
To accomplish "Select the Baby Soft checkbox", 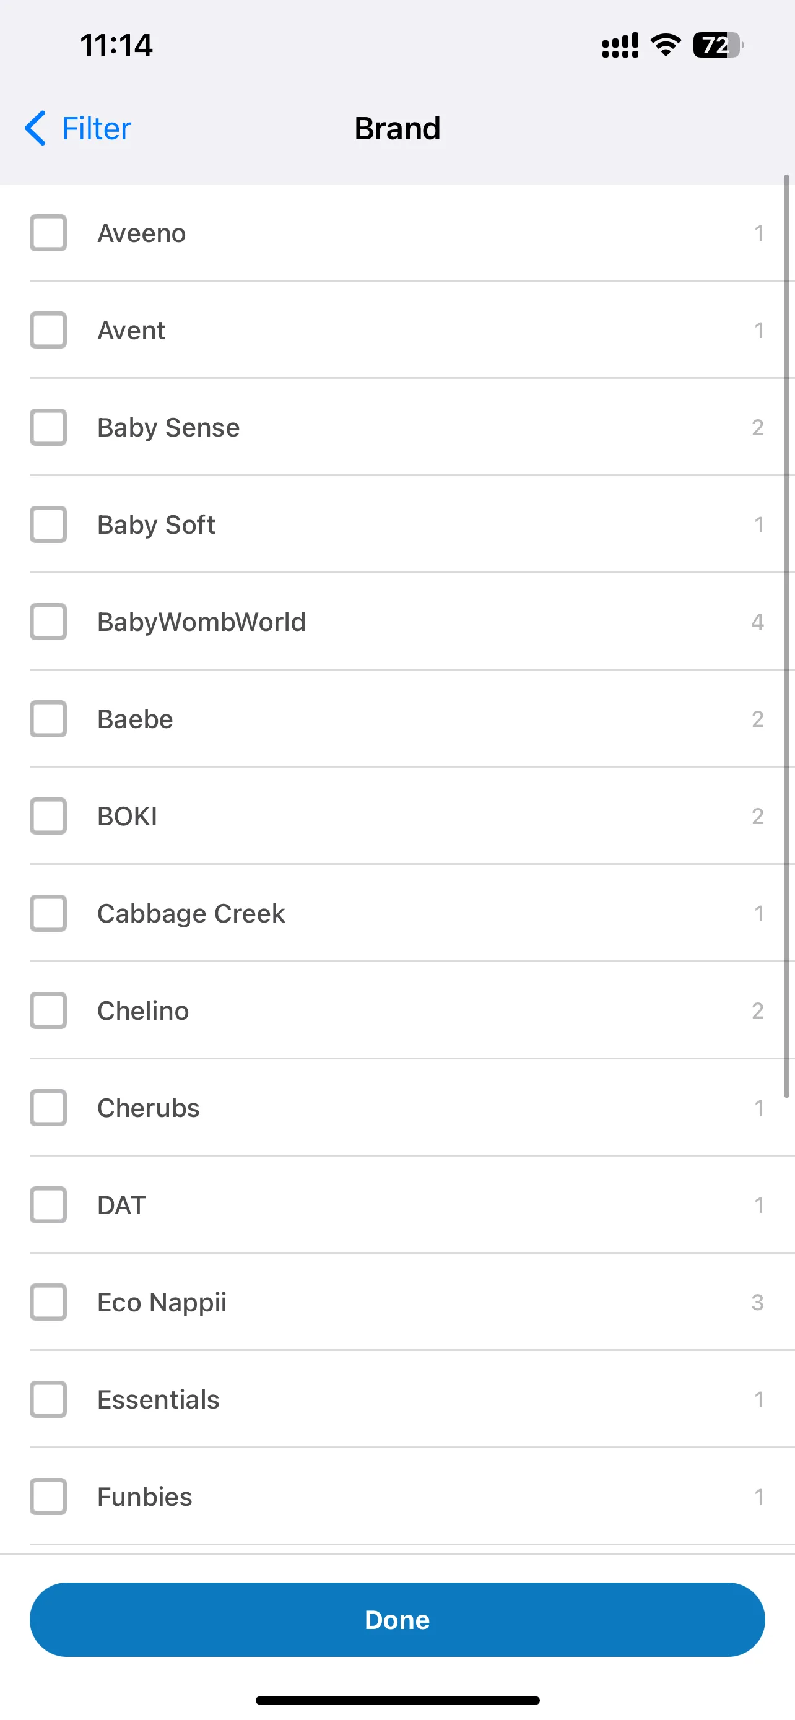I will pos(48,525).
